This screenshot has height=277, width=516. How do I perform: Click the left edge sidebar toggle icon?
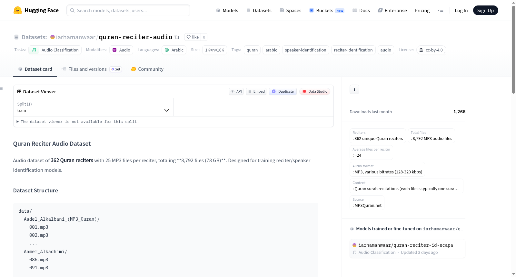pos(1,88)
